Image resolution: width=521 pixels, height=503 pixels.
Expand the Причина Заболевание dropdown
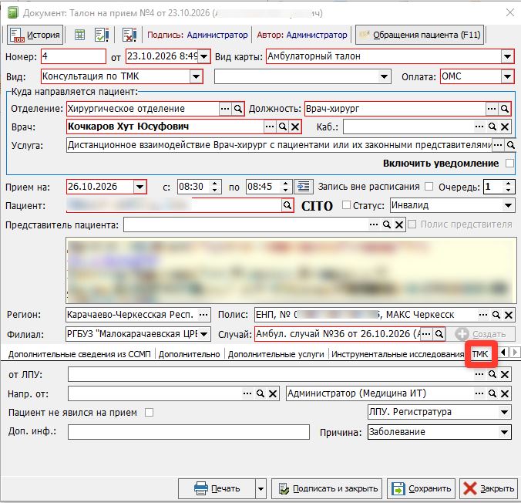click(504, 432)
